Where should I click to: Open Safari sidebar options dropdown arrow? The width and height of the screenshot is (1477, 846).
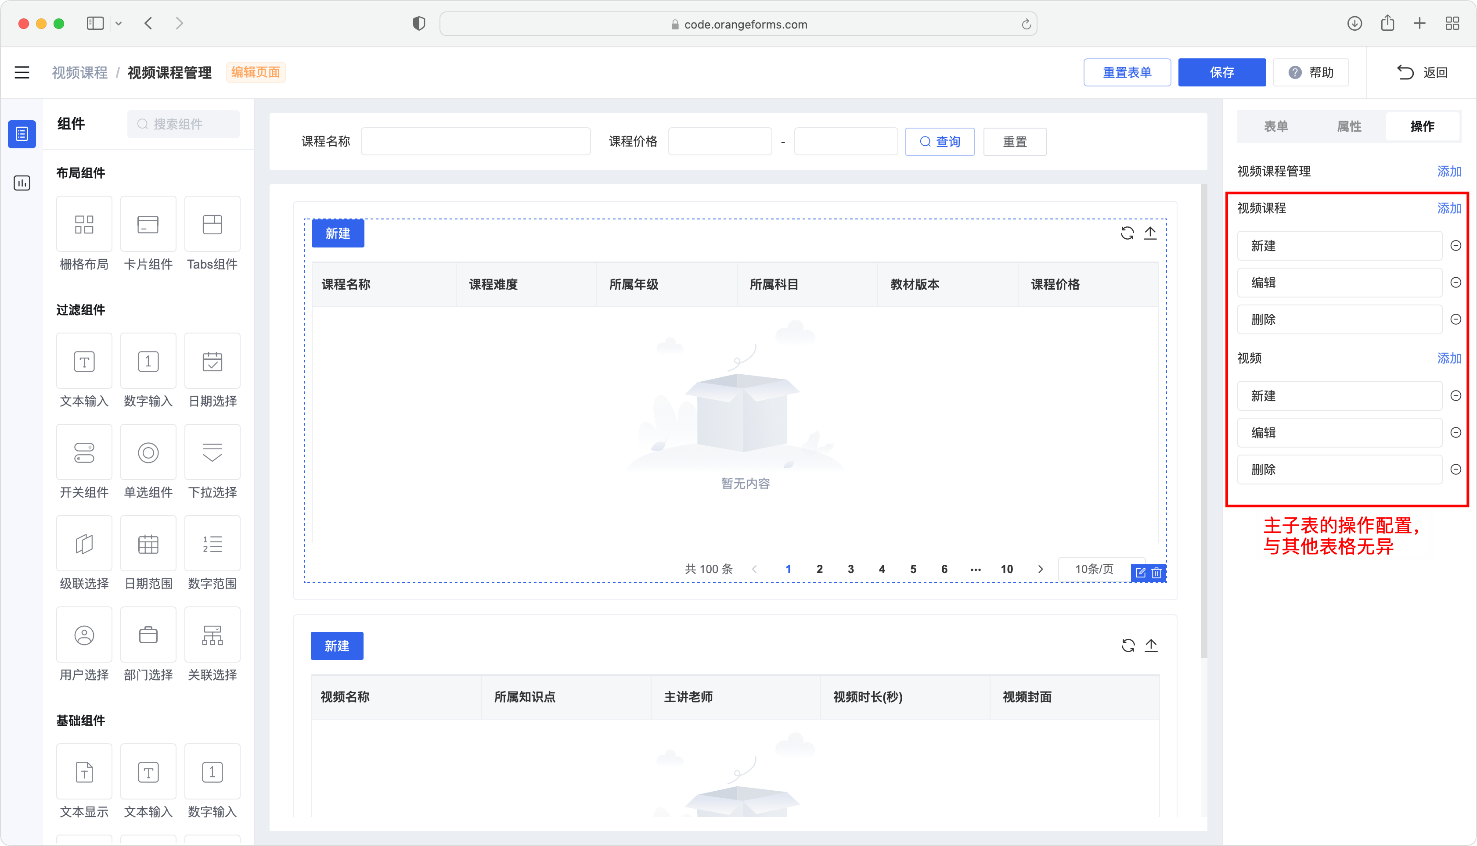pyautogui.click(x=119, y=24)
